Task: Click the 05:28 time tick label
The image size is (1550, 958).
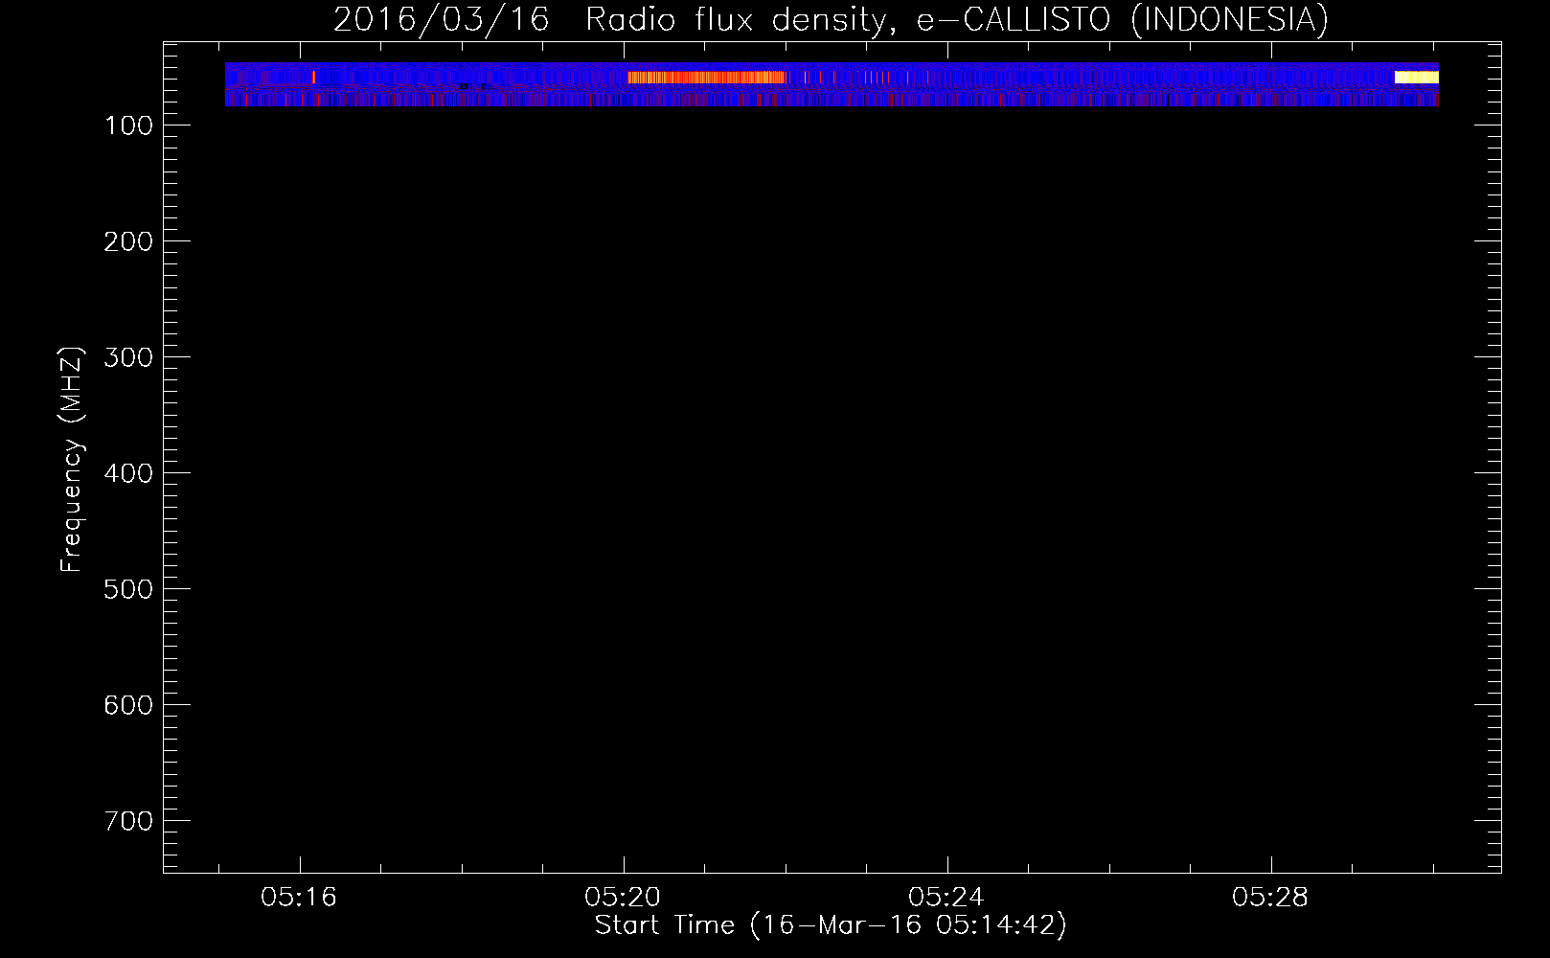Action: click(x=1270, y=898)
